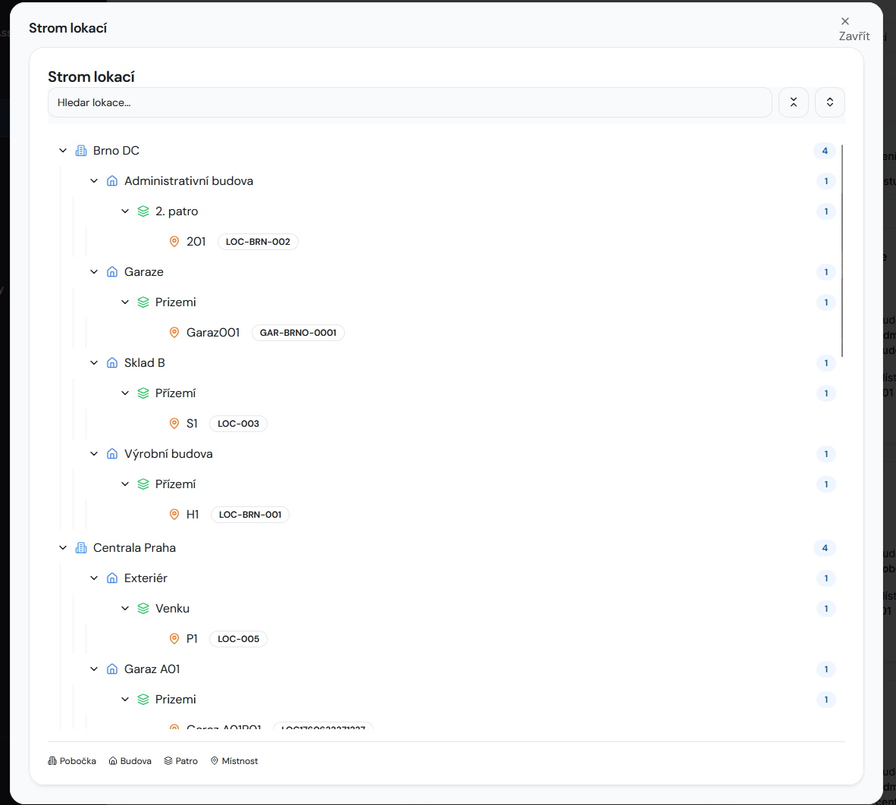Click the Brno DC branch building icon

pyautogui.click(x=81, y=151)
